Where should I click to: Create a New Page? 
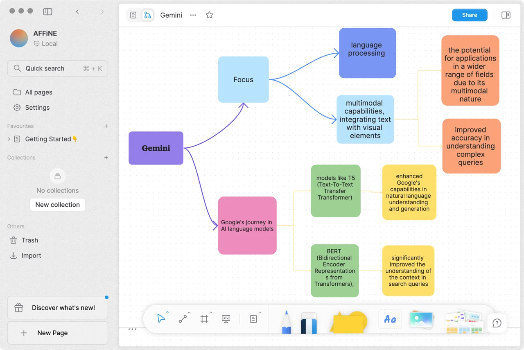(x=58, y=333)
